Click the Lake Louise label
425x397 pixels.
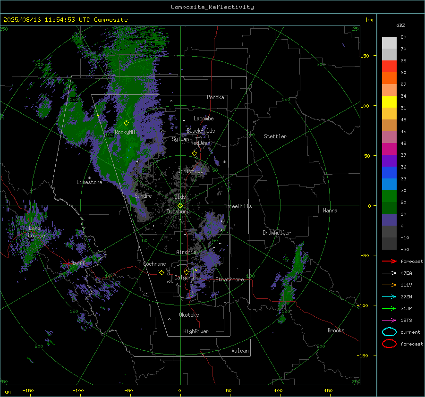coord(36,232)
